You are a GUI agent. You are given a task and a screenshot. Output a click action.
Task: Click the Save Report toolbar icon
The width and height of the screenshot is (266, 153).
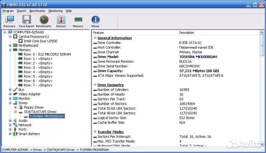tap(27, 21)
